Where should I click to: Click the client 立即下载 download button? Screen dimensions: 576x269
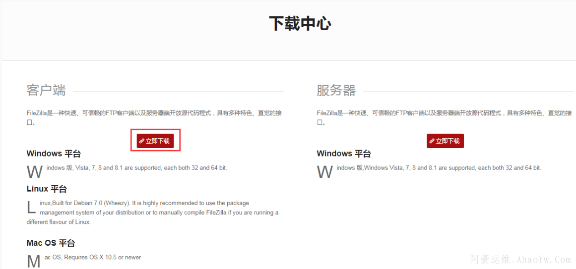point(155,141)
